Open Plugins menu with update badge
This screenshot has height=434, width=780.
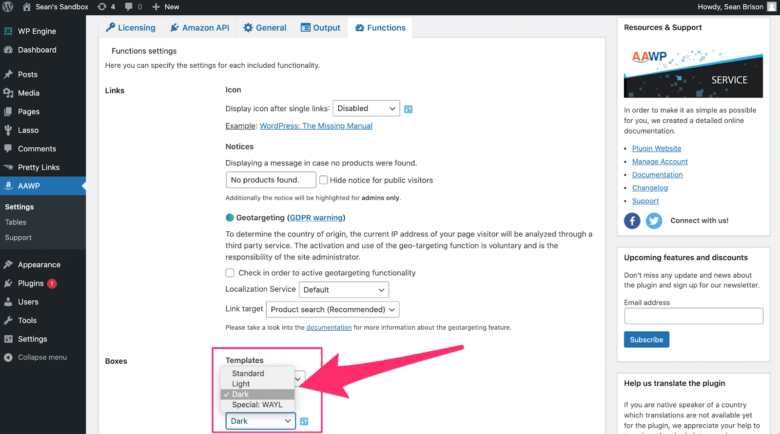[x=43, y=283]
